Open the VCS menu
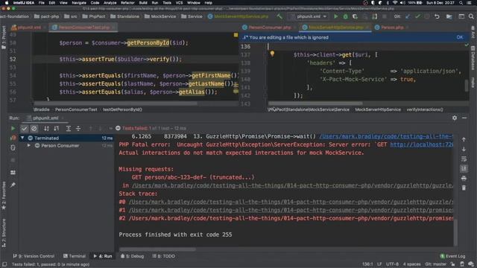This screenshot has width=477, height=268. click(x=179, y=3)
